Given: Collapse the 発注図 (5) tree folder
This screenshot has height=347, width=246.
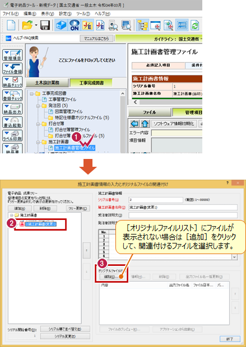Looking at the screenshot, I should pos(38,106).
